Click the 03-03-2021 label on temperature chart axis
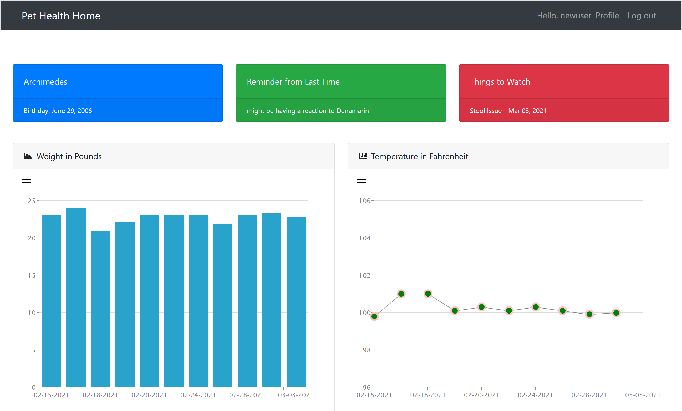The height and width of the screenshot is (411, 682). click(643, 395)
